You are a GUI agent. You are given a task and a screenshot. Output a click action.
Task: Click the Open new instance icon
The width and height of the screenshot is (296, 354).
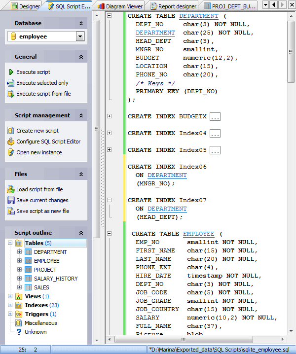pos(11,152)
